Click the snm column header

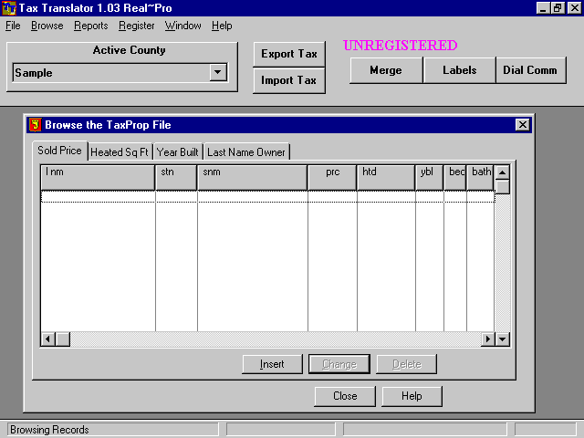coord(252,172)
